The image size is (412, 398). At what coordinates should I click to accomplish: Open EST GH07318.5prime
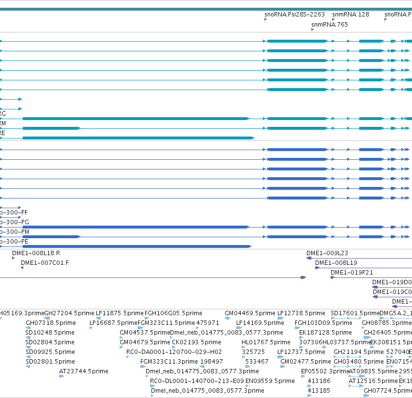point(51,323)
